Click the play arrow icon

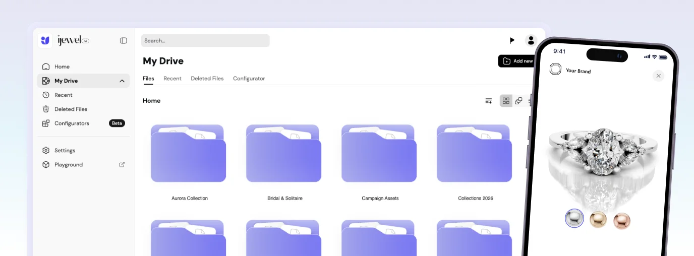(x=512, y=40)
